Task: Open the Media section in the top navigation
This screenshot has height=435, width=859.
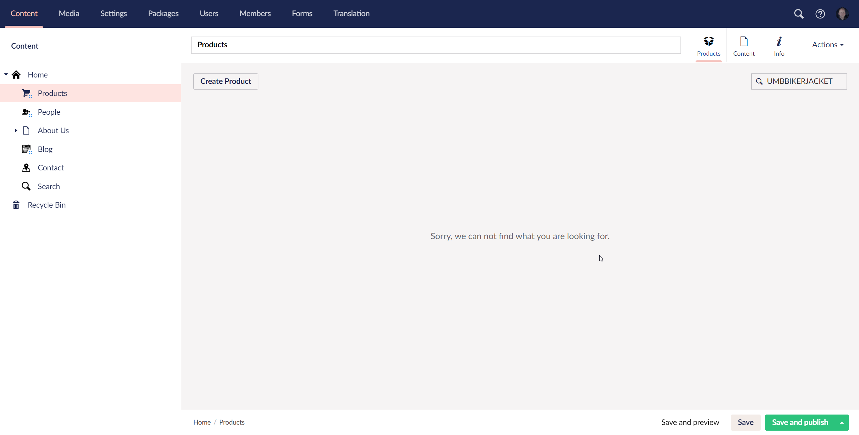Action: pyautogui.click(x=68, y=13)
